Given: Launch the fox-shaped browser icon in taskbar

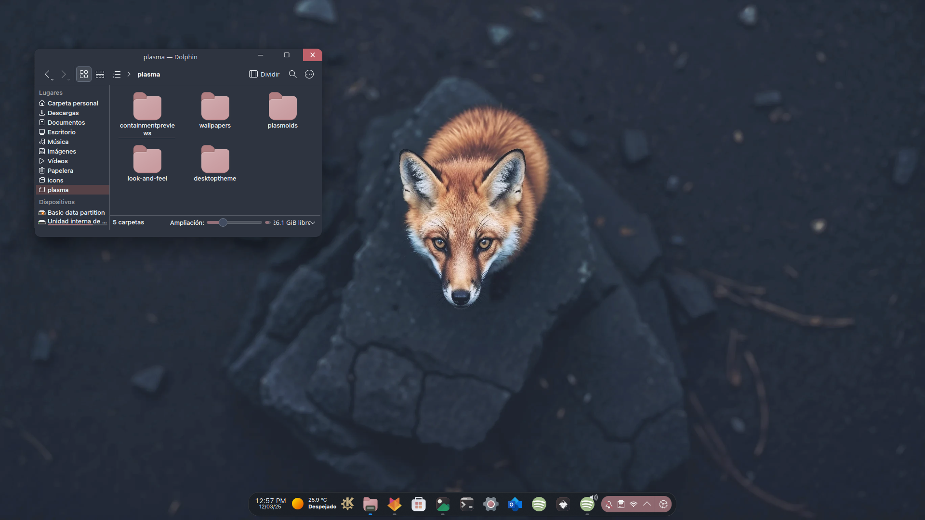Looking at the screenshot, I should pos(395,504).
